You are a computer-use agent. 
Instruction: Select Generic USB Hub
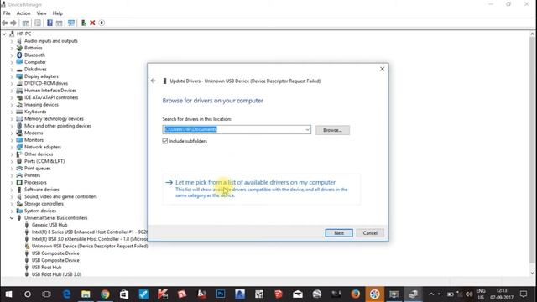pyautogui.click(x=50, y=225)
